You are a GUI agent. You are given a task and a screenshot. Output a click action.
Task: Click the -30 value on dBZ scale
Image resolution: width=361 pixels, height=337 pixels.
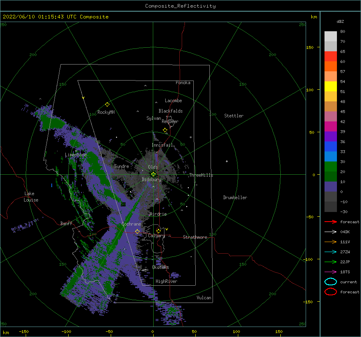pos(344,212)
